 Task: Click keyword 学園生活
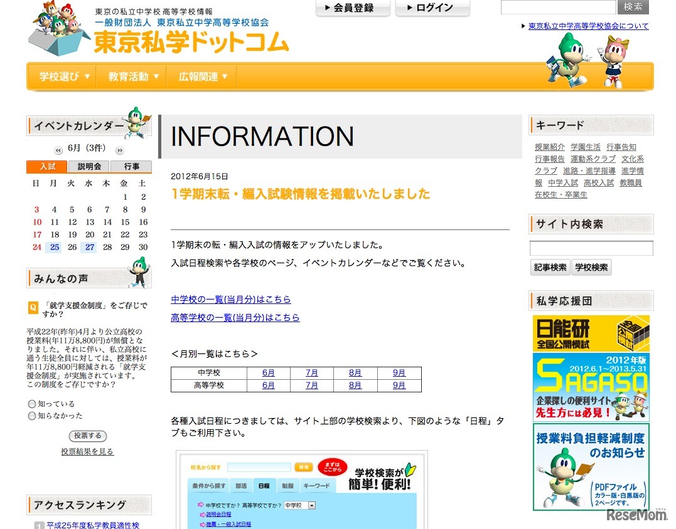pyautogui.click(x=586, y=147)
